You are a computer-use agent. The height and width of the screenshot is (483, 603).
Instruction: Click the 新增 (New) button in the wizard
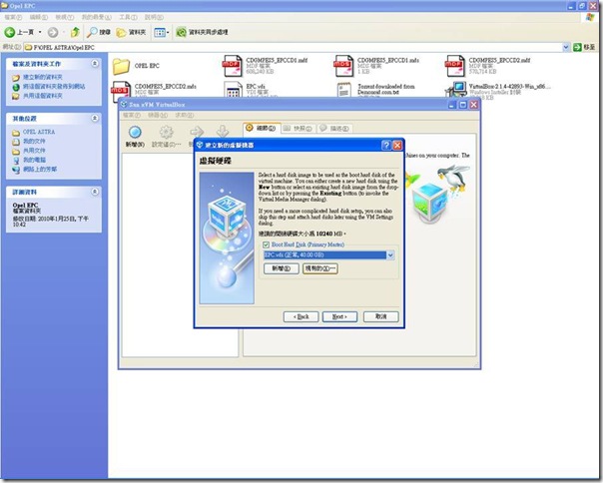282,268
